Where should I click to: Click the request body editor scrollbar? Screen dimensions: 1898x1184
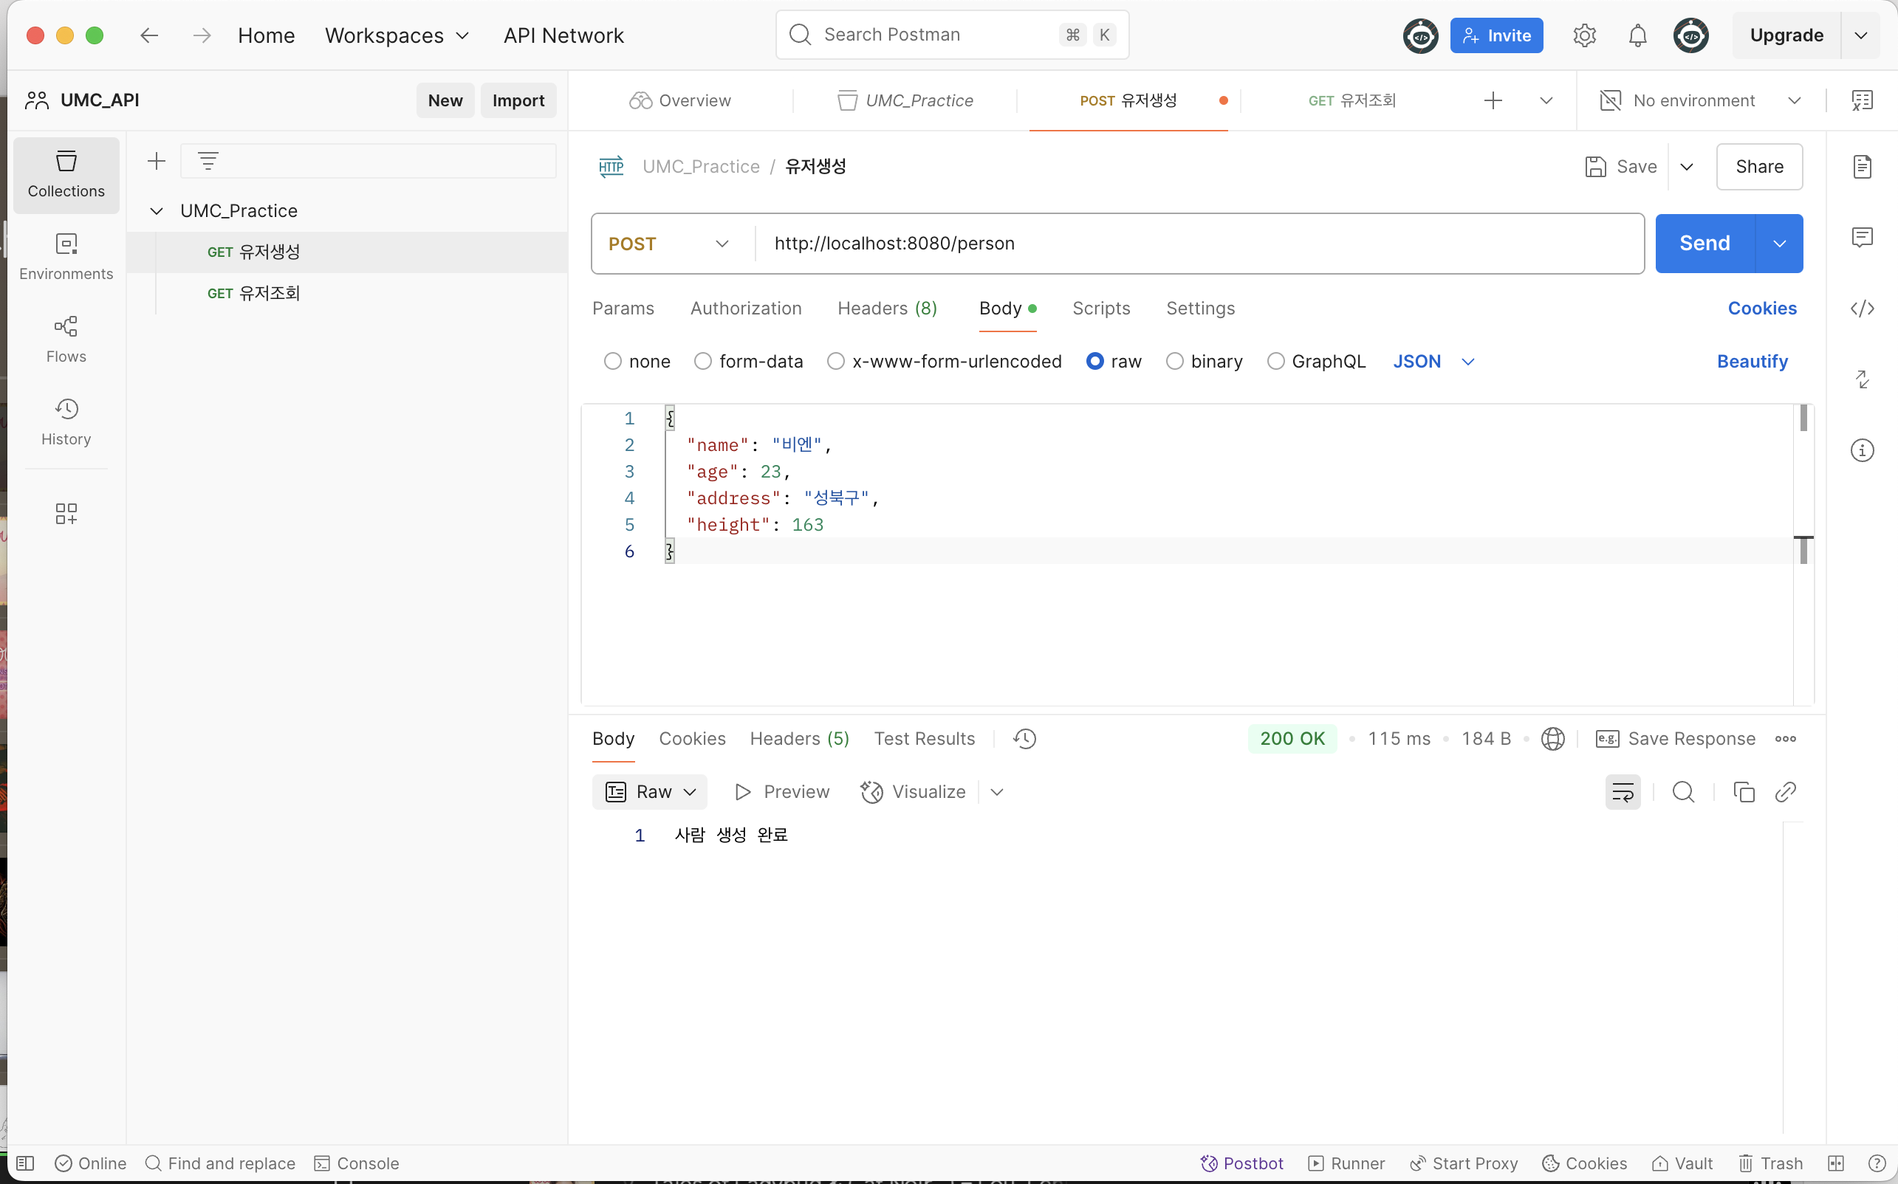[x=1803, y=419]
